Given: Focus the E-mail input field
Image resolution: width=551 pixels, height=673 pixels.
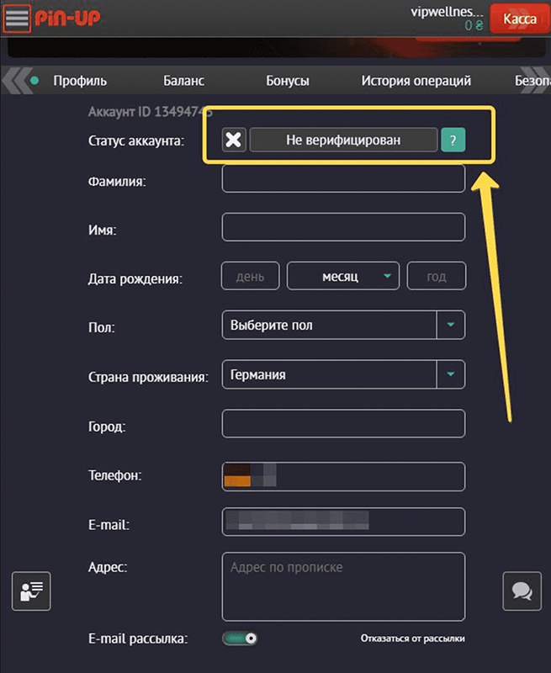Looking at the screenshot, I should click(x=343, y=522).
